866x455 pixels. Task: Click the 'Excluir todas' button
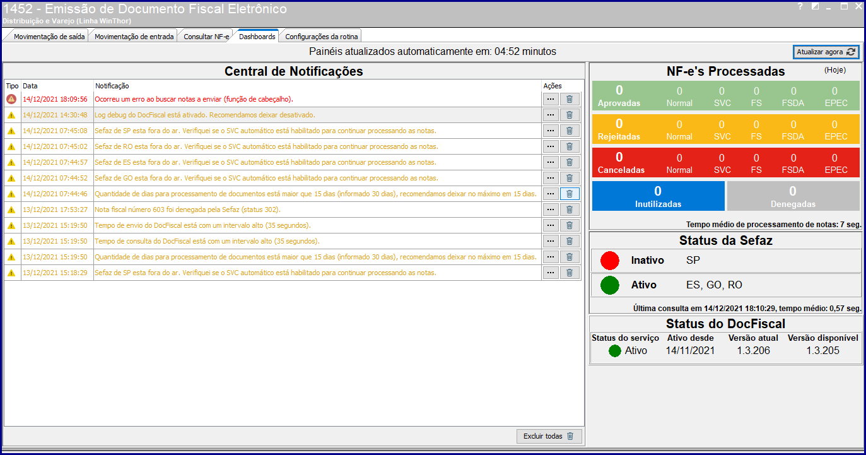[x=549, y=436]
